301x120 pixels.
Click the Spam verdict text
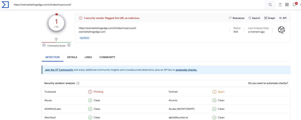click(x=221, y=92)
